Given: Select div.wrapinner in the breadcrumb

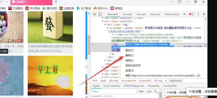Looking at the screenshot, I should pyautogui.click(x=129, y=81).
